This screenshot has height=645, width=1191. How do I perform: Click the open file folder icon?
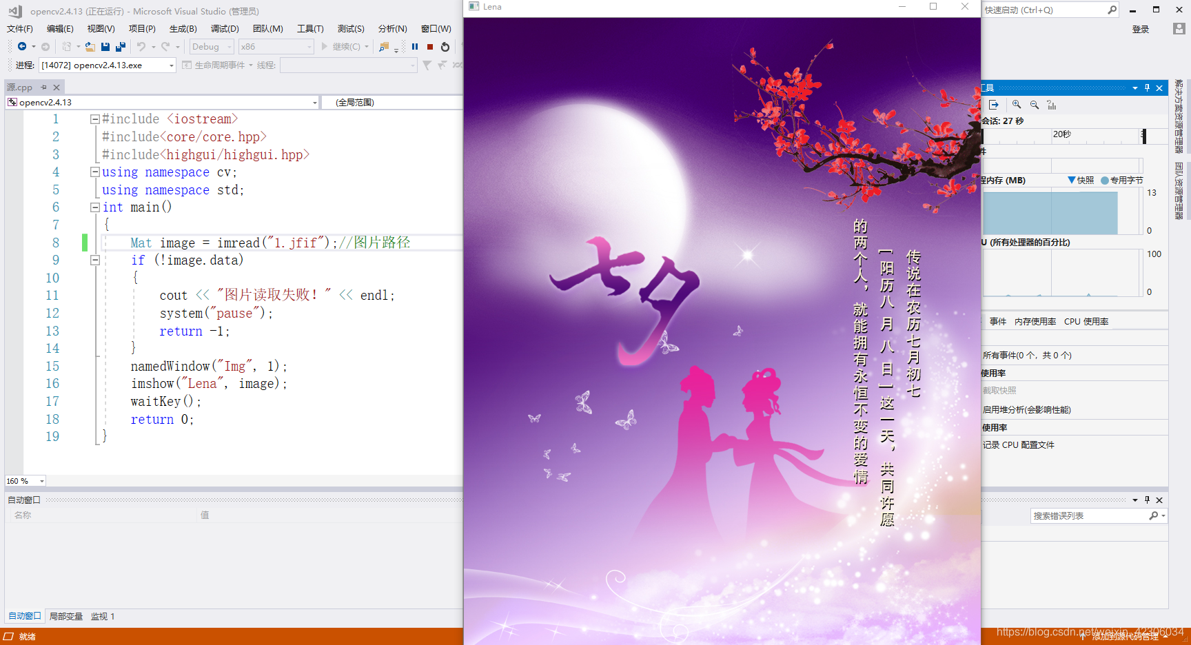pyautogui.click(x=90, y=46)
